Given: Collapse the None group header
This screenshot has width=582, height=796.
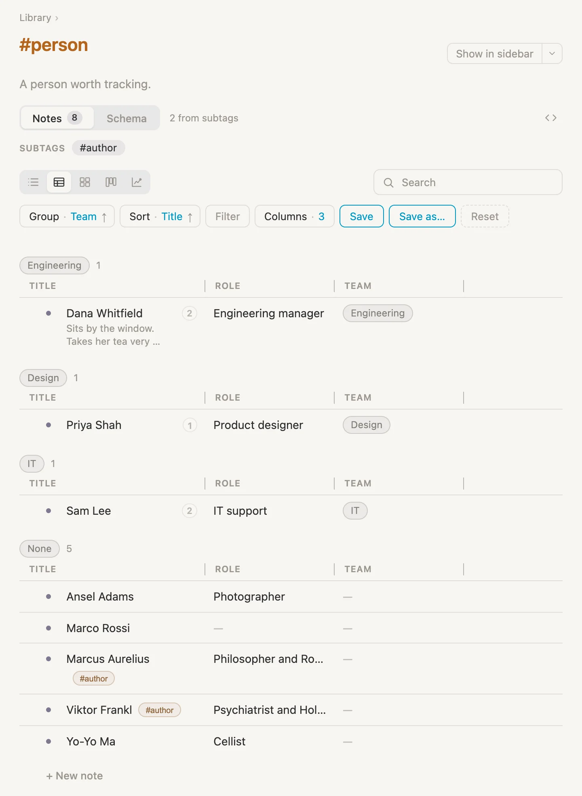Looking at the screenshot, I should [40, 549].
